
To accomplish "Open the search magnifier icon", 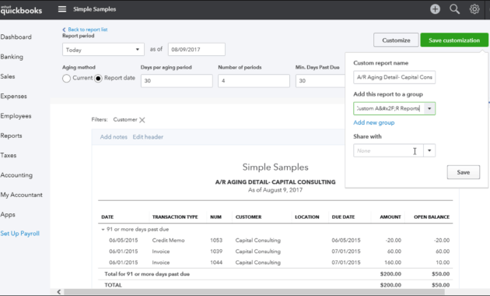I will (x=455, y=9).
